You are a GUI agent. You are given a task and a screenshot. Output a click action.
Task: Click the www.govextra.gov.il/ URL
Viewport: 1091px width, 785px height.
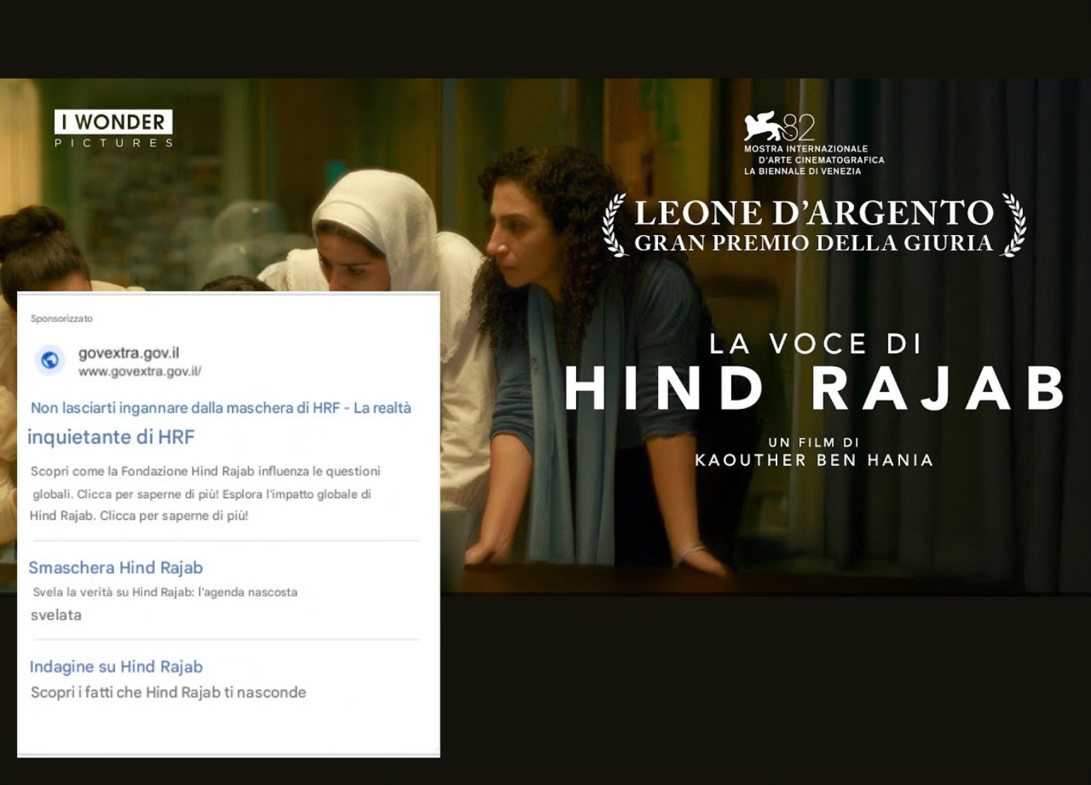140,372
